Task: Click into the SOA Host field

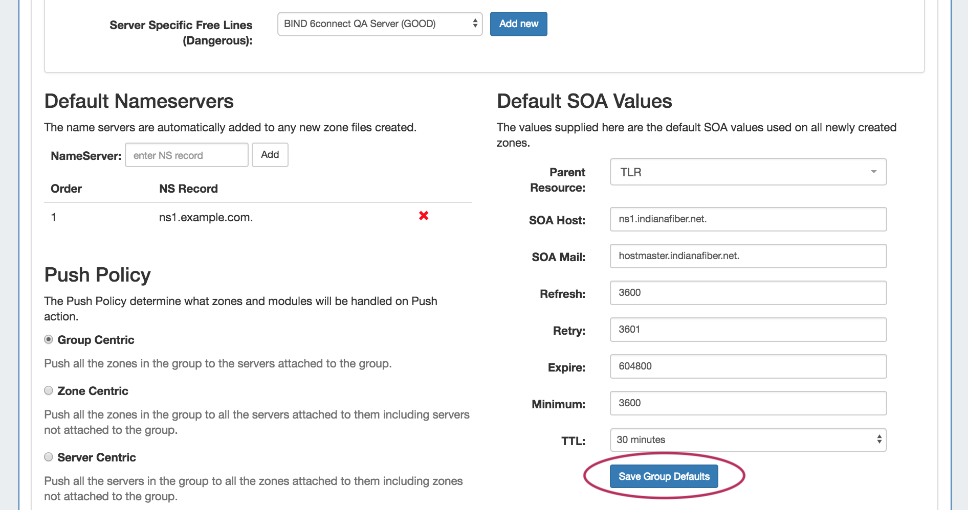Action: (x=748, y=219)
